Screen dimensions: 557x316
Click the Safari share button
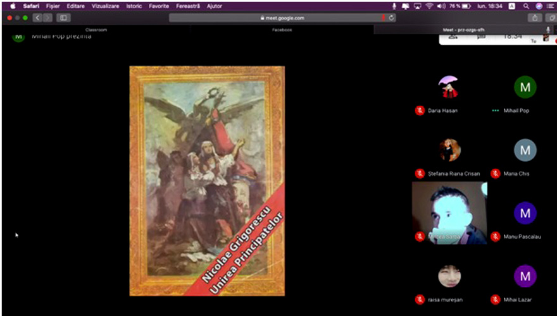point(535,18)
